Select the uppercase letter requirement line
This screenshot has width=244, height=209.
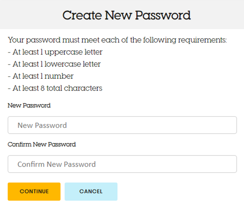click(55, 52)
